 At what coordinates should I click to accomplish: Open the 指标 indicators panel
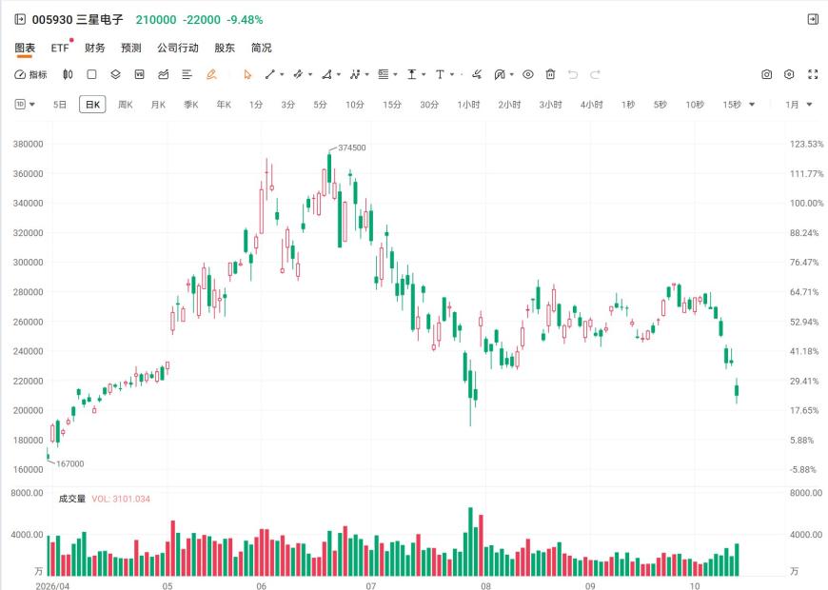tap(30, 74)
